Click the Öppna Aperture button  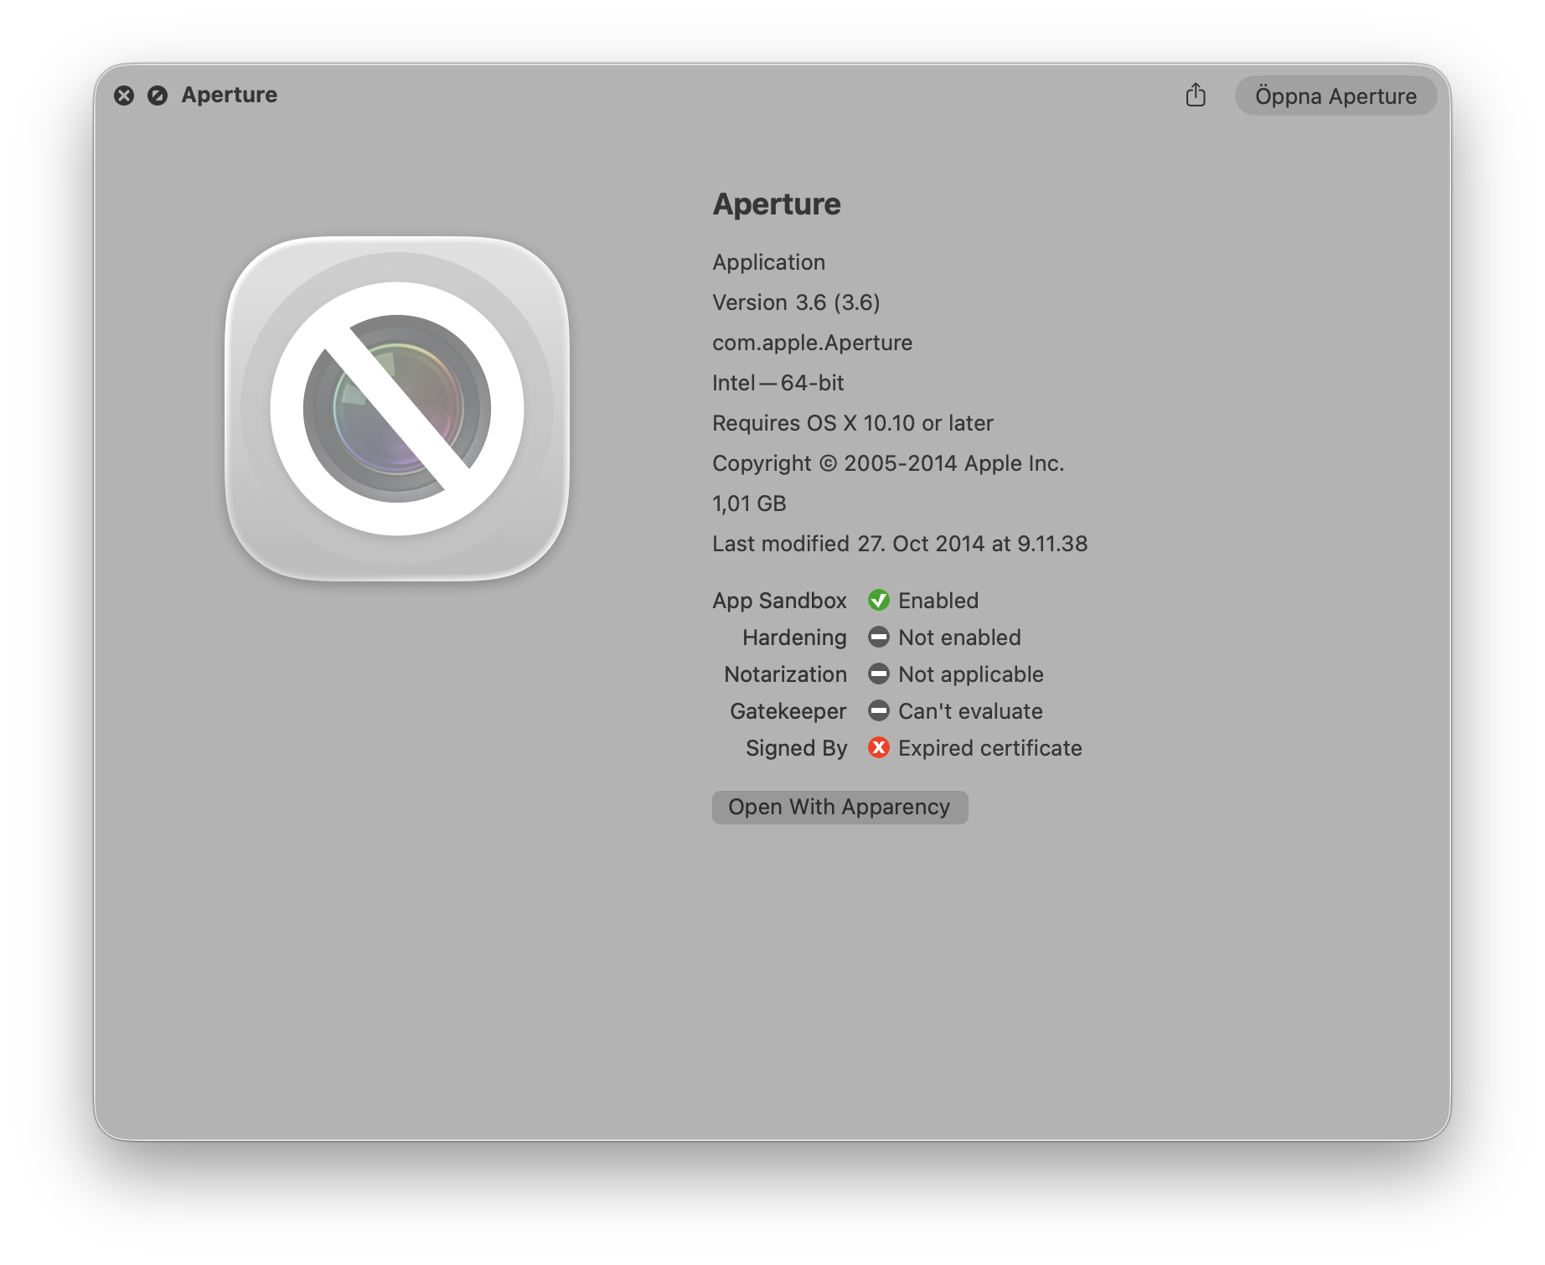point(1336,96)
